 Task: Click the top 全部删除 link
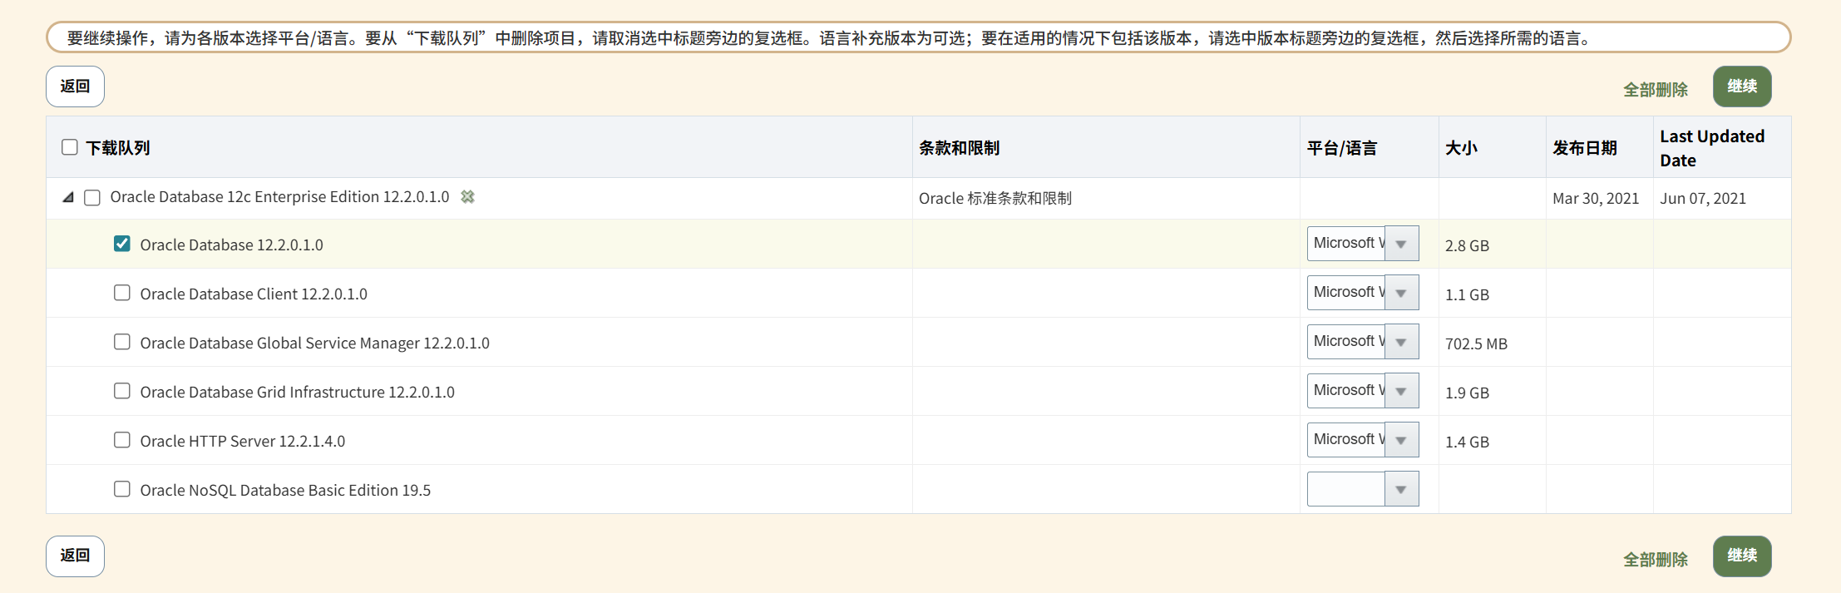[x=1656, y=90]
